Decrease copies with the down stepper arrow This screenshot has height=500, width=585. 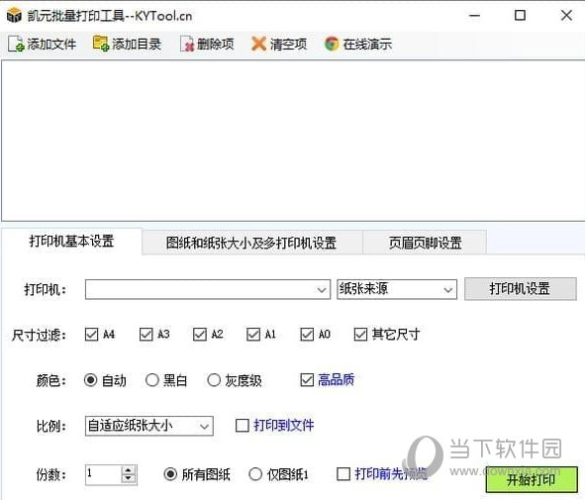pyautogui.click(x=129, y=479)
